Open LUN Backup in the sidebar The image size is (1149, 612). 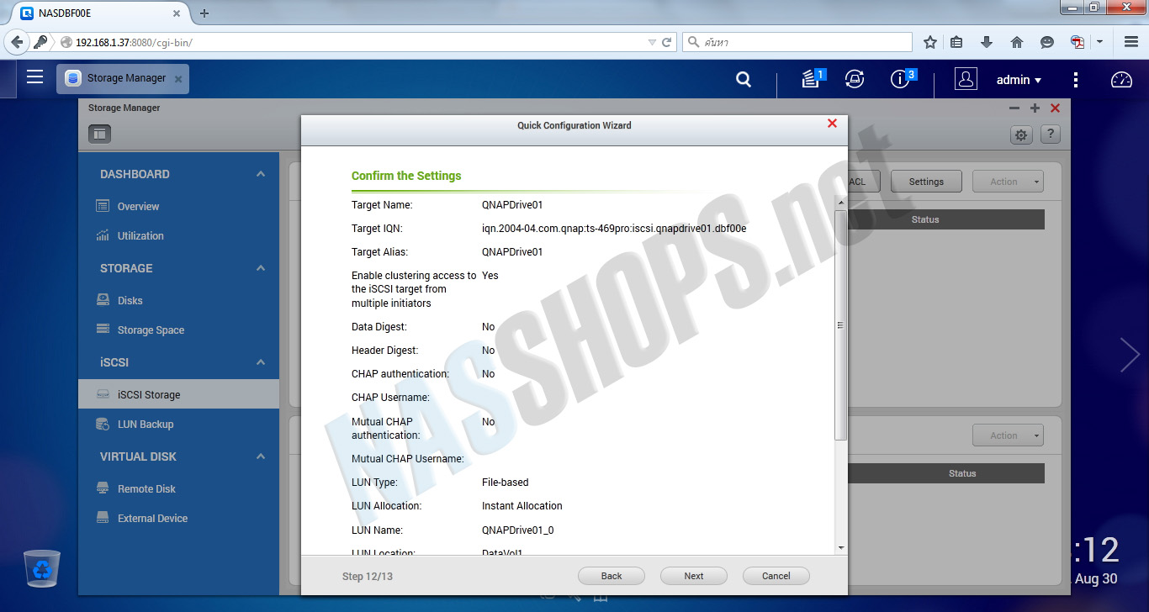(x=178, y=425)
